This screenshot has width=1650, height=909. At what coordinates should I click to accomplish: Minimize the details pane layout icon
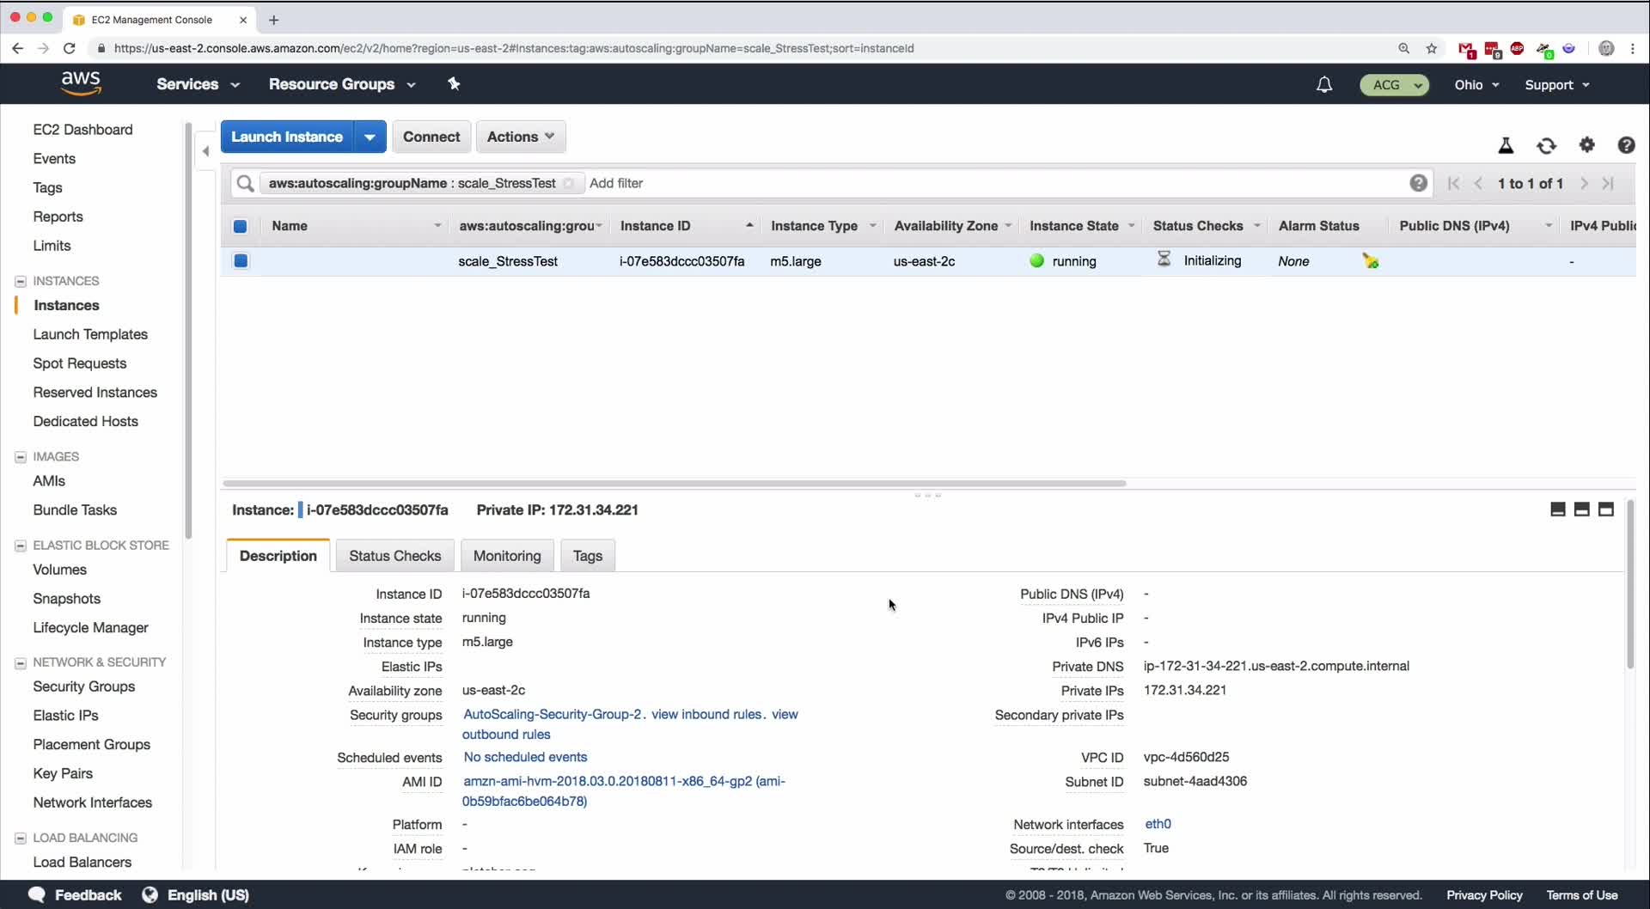(1557, 509)
